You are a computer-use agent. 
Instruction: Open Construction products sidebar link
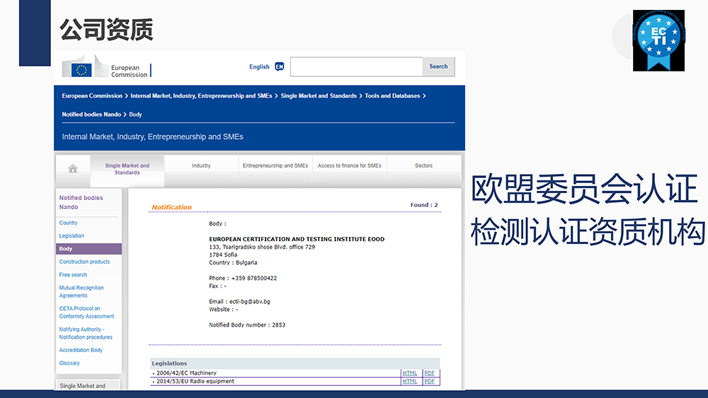(x=84, y=262)
